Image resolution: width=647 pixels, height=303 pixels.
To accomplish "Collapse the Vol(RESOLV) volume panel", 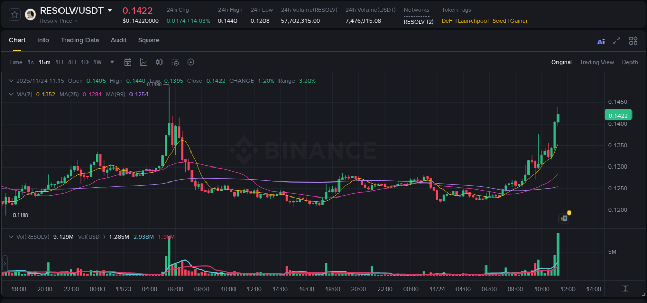I will 10,236.
